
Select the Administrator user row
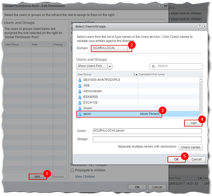click(x=138, y=91)
